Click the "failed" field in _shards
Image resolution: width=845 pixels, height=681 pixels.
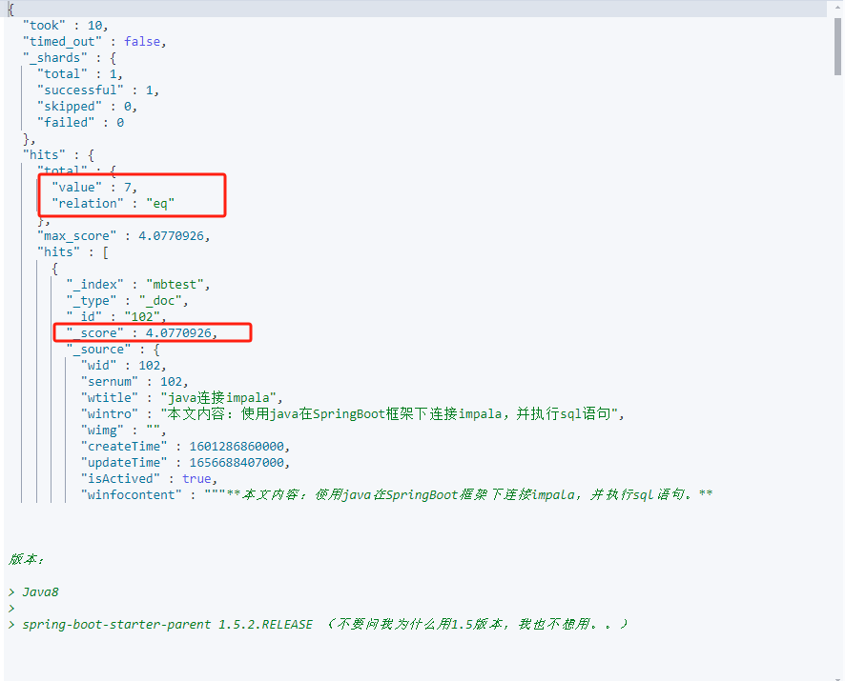(67, 122)
